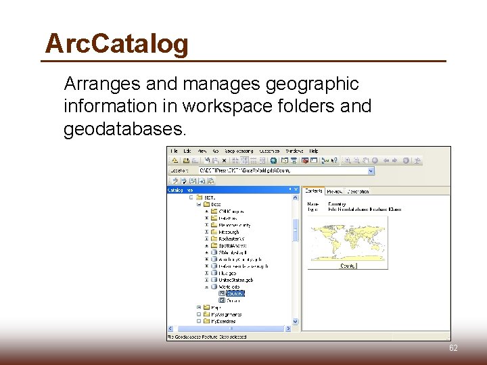
Task: Click first icon in metadata toolbar
Action: click(x=175, y=180)
